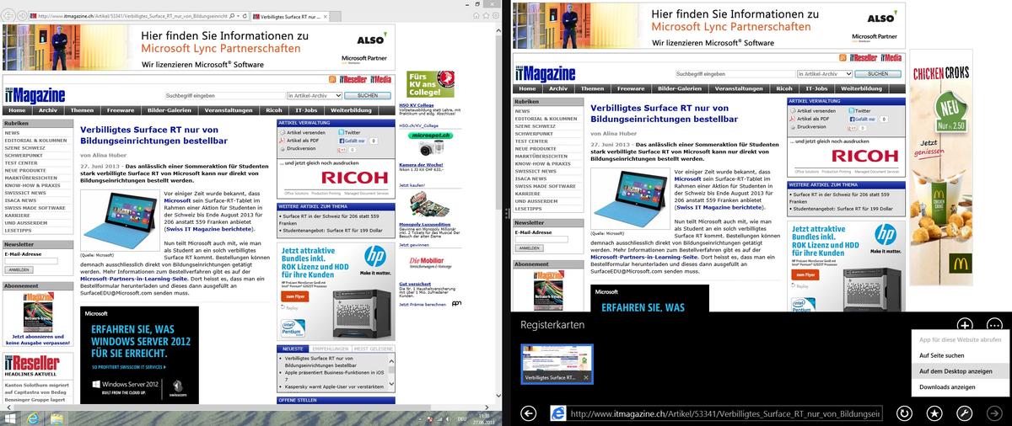The width and height of the screenshot is (1012, 426).
Task: Refresh the page in desktop IE
Action: [x=245, y=16]
